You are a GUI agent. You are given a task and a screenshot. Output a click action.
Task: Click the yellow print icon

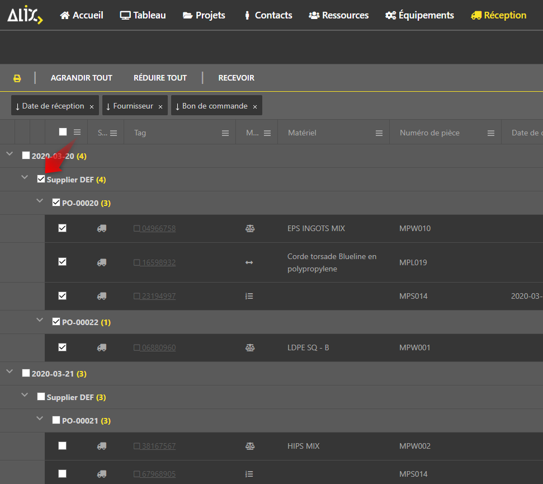tap(17, 78)
